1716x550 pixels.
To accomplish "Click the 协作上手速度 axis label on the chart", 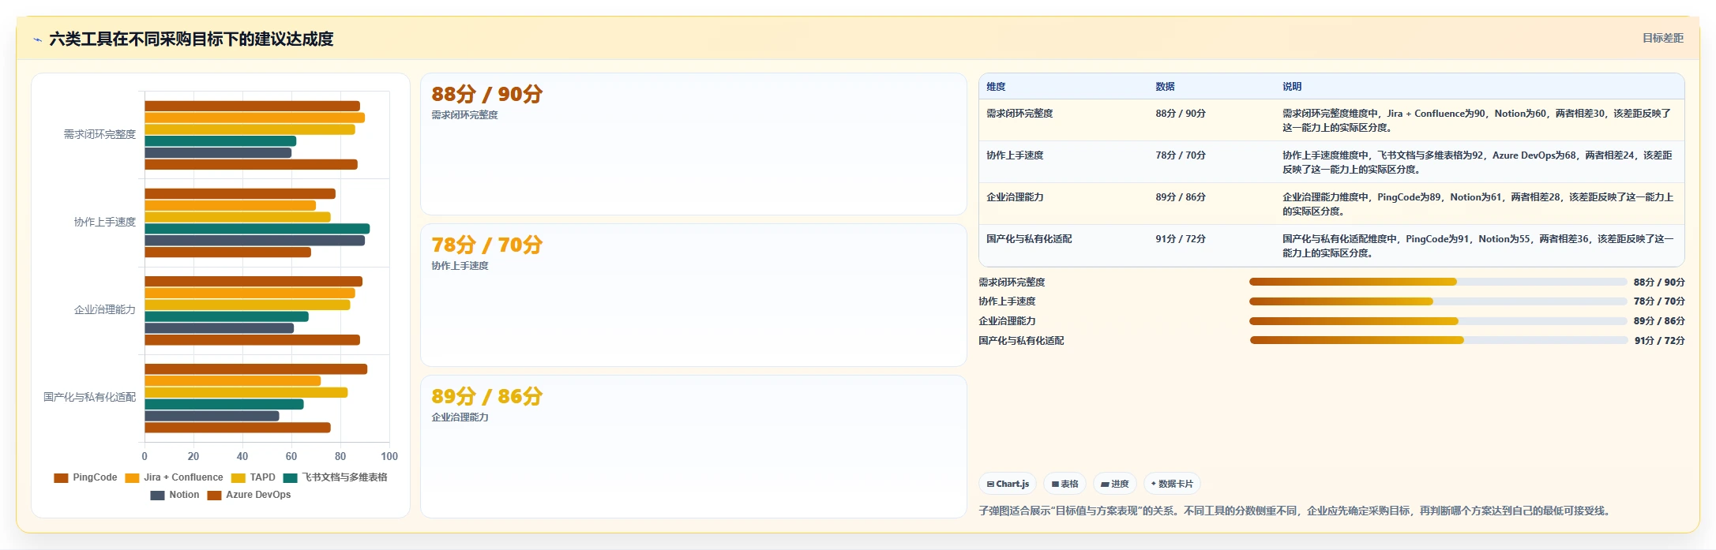I will point(105,223).
